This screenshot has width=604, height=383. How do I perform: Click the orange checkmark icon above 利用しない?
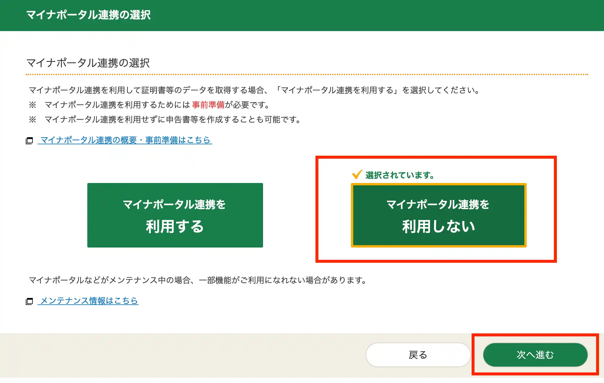[357, 175]
